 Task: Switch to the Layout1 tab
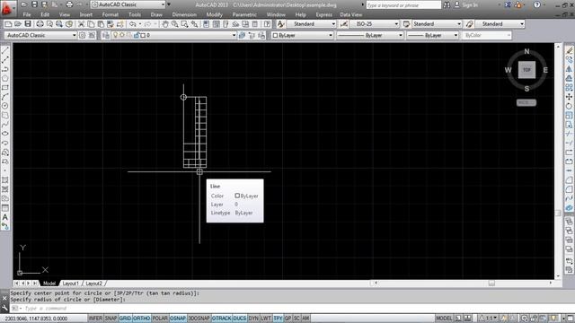point(70,284)
